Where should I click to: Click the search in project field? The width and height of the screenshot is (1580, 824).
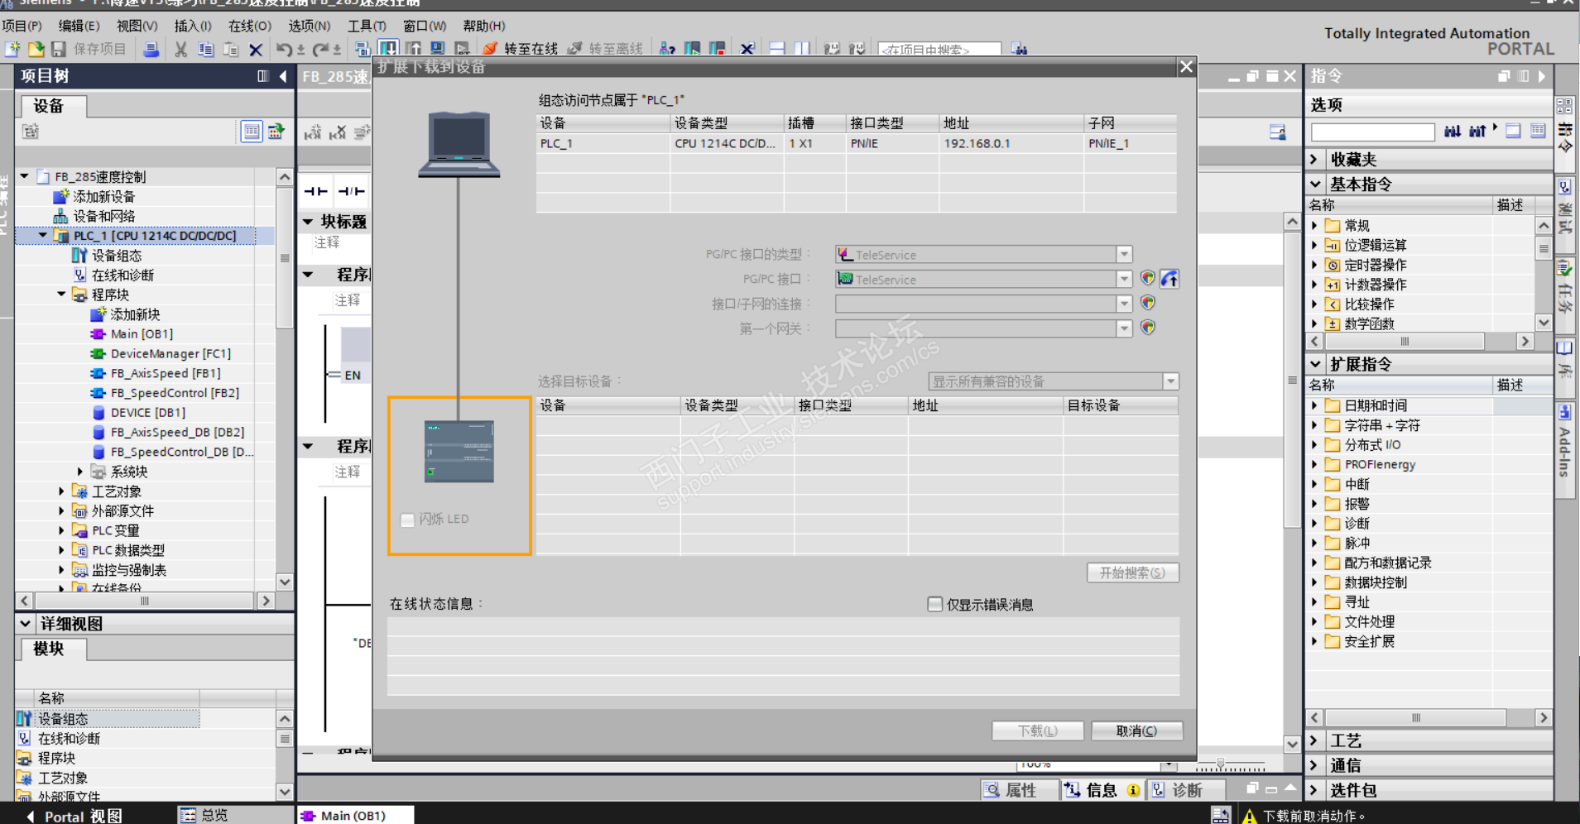(x=939, y=50)
